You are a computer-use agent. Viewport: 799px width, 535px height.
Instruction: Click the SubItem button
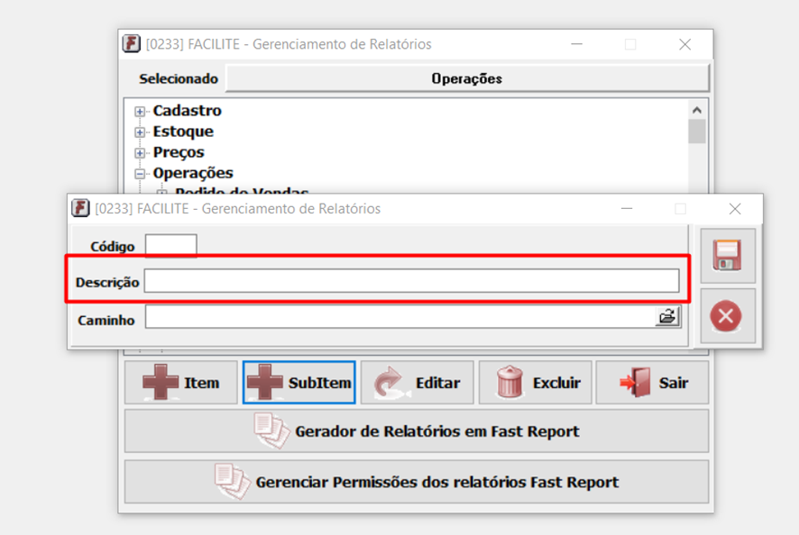(x=299, y=382)
